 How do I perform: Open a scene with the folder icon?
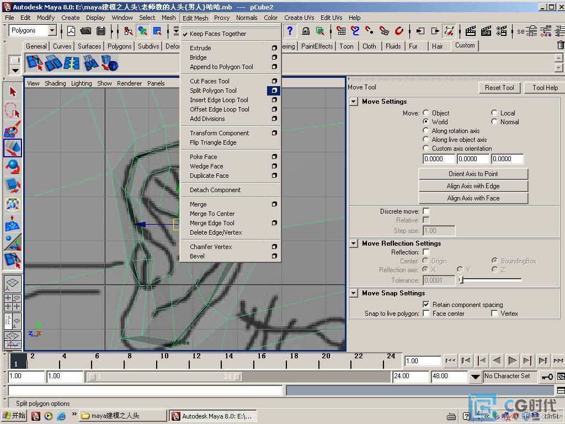86,31
